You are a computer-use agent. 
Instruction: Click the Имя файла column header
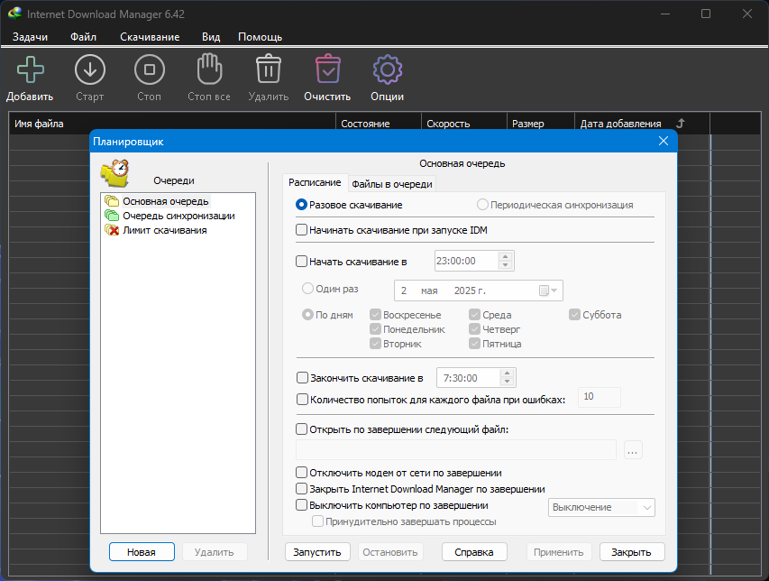172,124
